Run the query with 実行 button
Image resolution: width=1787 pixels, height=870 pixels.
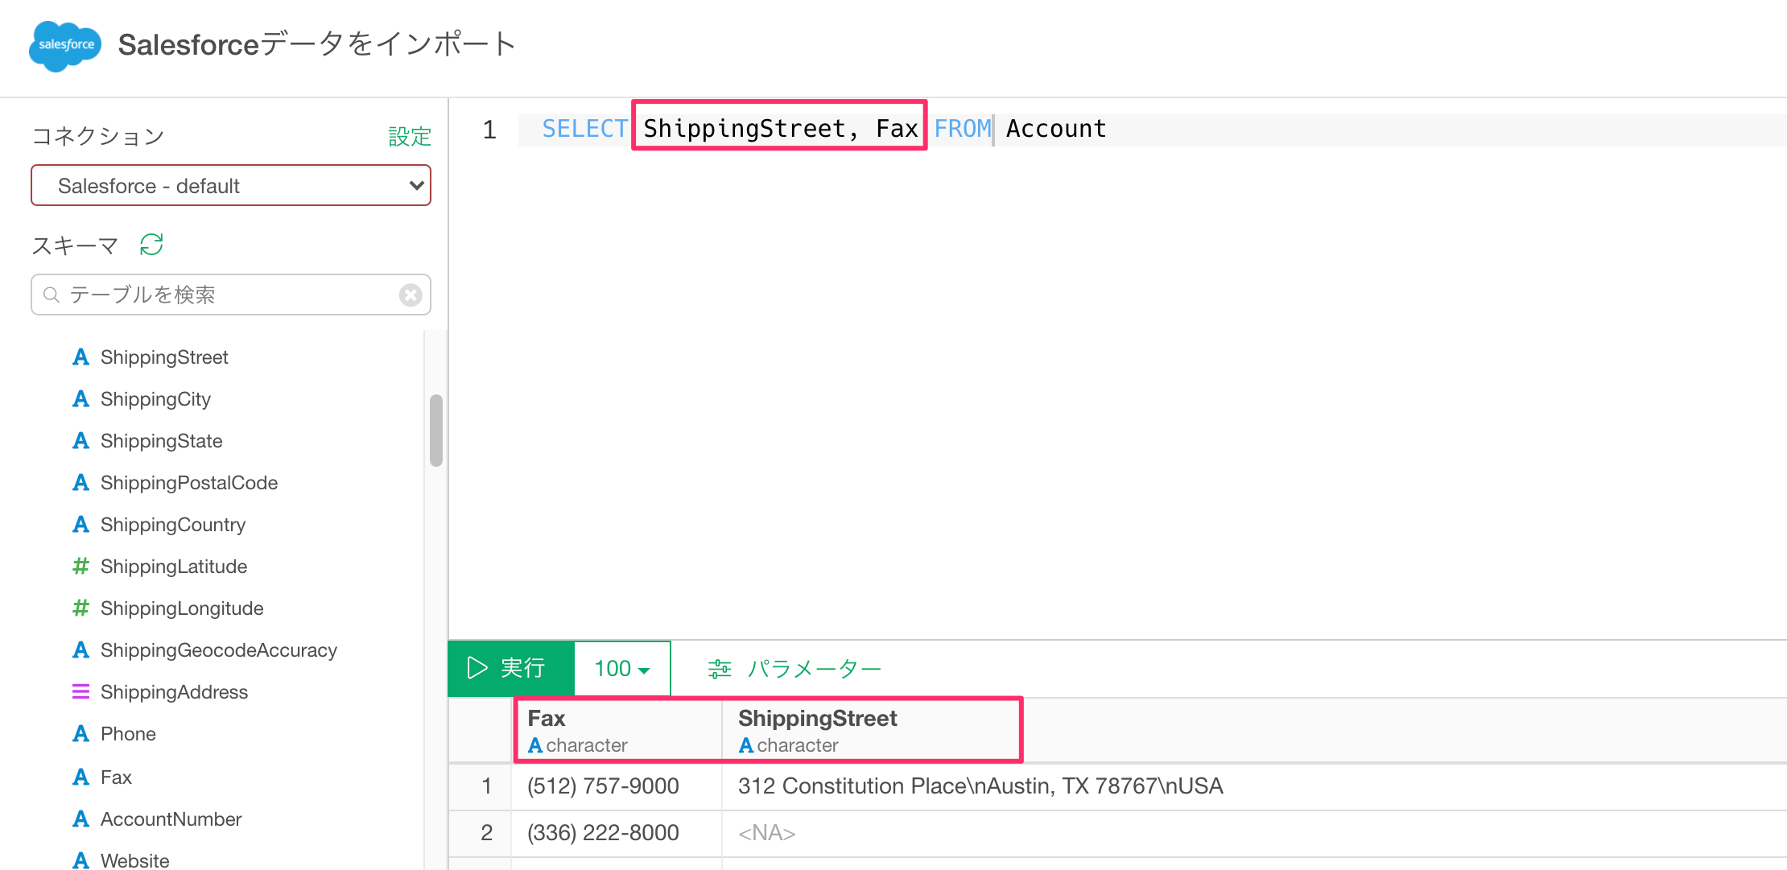pos(511,669)
